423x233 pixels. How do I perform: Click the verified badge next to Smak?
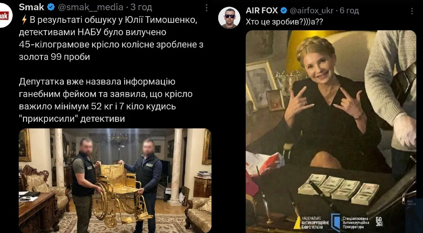click(51, 7)
